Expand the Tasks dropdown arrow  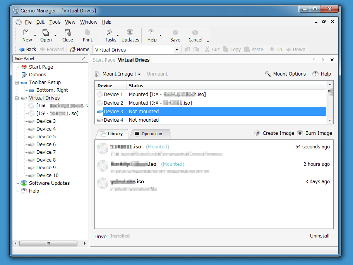pos(118,36)
